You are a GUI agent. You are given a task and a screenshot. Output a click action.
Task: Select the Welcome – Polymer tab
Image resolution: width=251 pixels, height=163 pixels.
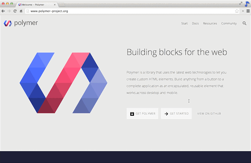pyautogui.click(x=36, y=5)
